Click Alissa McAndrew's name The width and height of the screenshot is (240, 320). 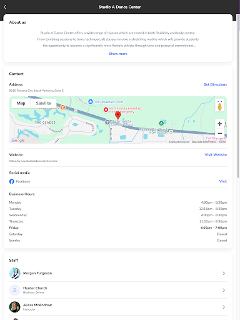pos(37,305)
